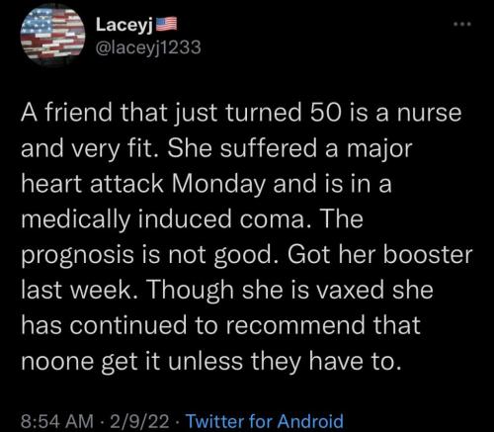Select the word 'nurse' in the tweet
This screenshot has width=494, height=432.
coord(429,113)
